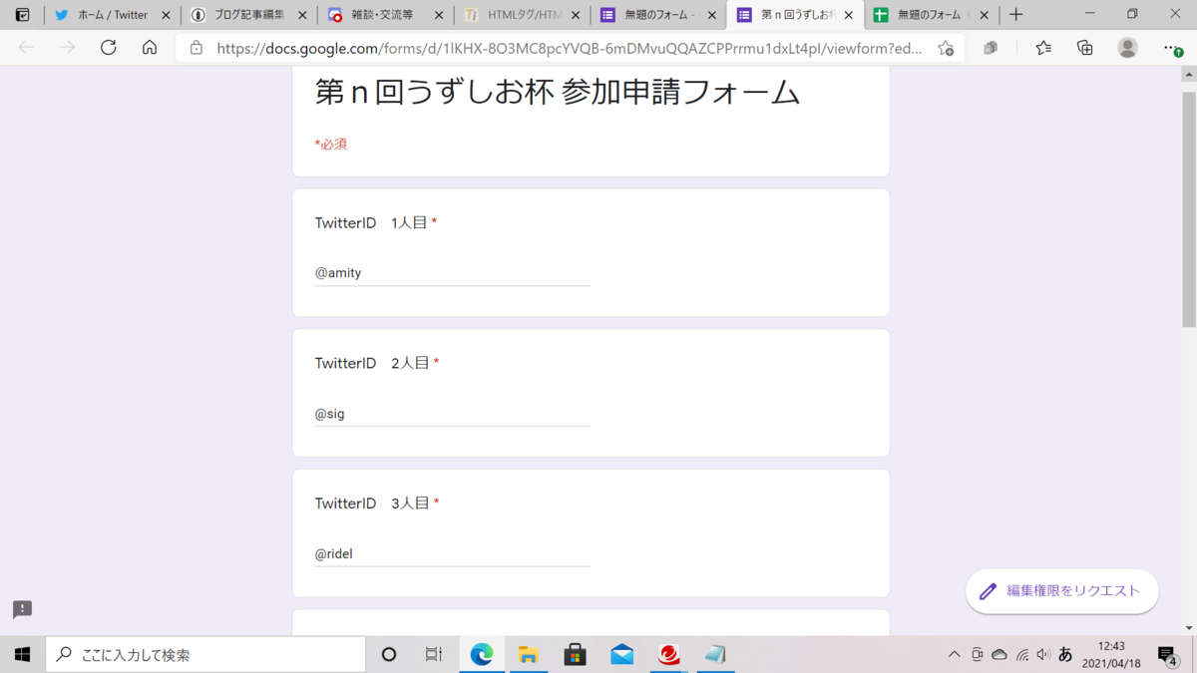Open Task View on the taskbar
Screen dimensions: 1197x673
pyautogui.click(x=432, y=654)
